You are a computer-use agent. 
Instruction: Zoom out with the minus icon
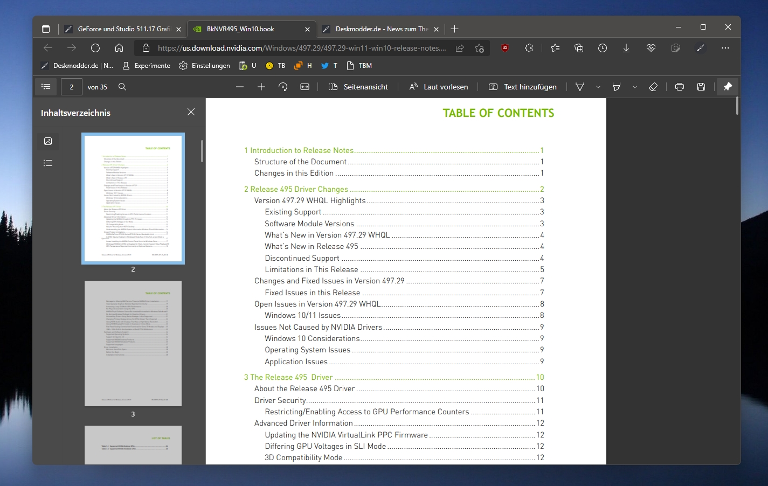coord(240,87)
